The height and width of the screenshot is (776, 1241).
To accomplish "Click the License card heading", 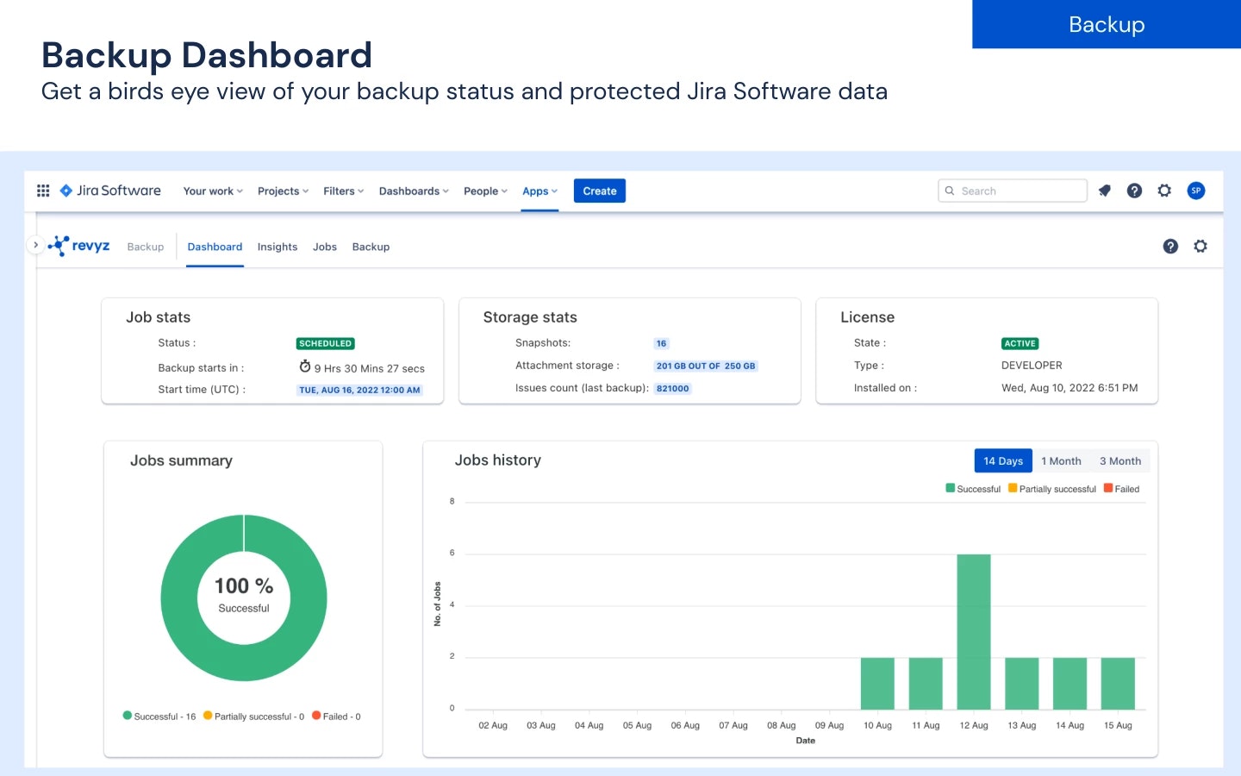I will point(867,317).
